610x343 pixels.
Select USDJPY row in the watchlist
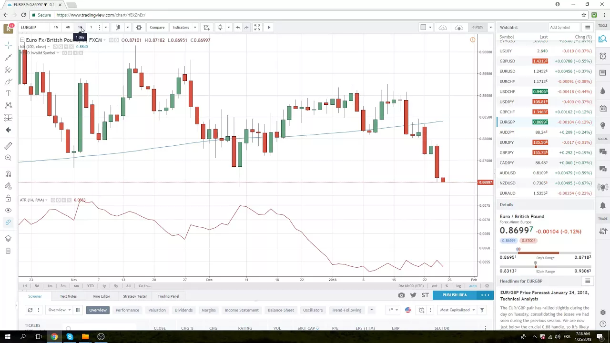point(545,101)
